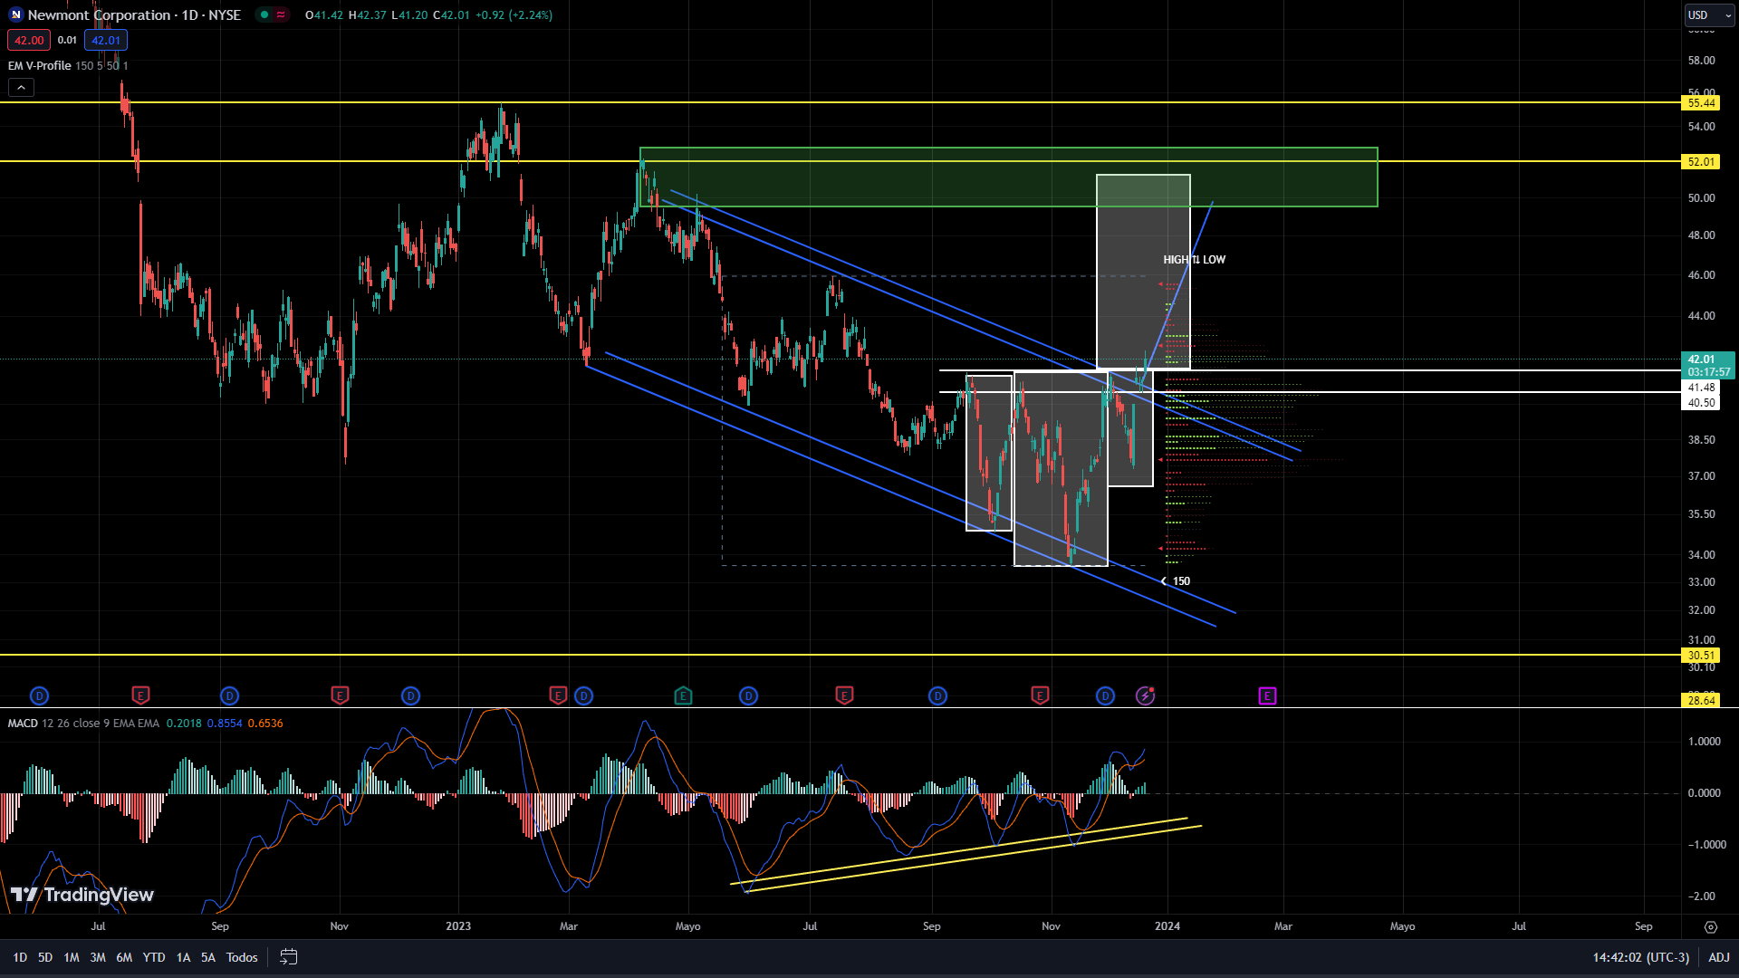Click dividend D marker near 2022 Sep label
The width and height of the screenshot is (1739, 978).
[x=230, y=695]
